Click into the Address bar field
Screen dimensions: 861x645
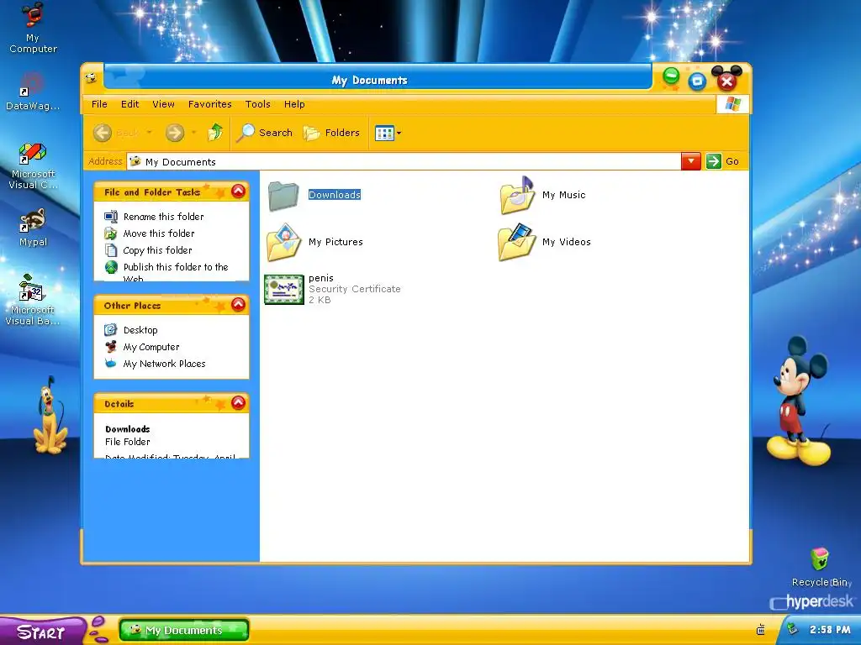pyautogui.click(x=404, y=161)
